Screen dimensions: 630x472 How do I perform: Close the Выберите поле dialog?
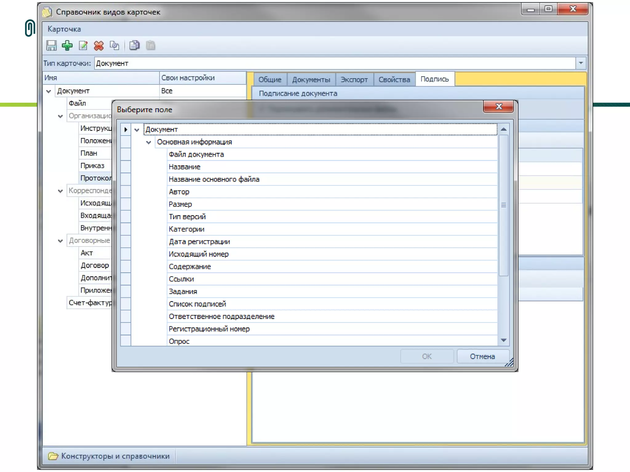[x=498, y=107]
